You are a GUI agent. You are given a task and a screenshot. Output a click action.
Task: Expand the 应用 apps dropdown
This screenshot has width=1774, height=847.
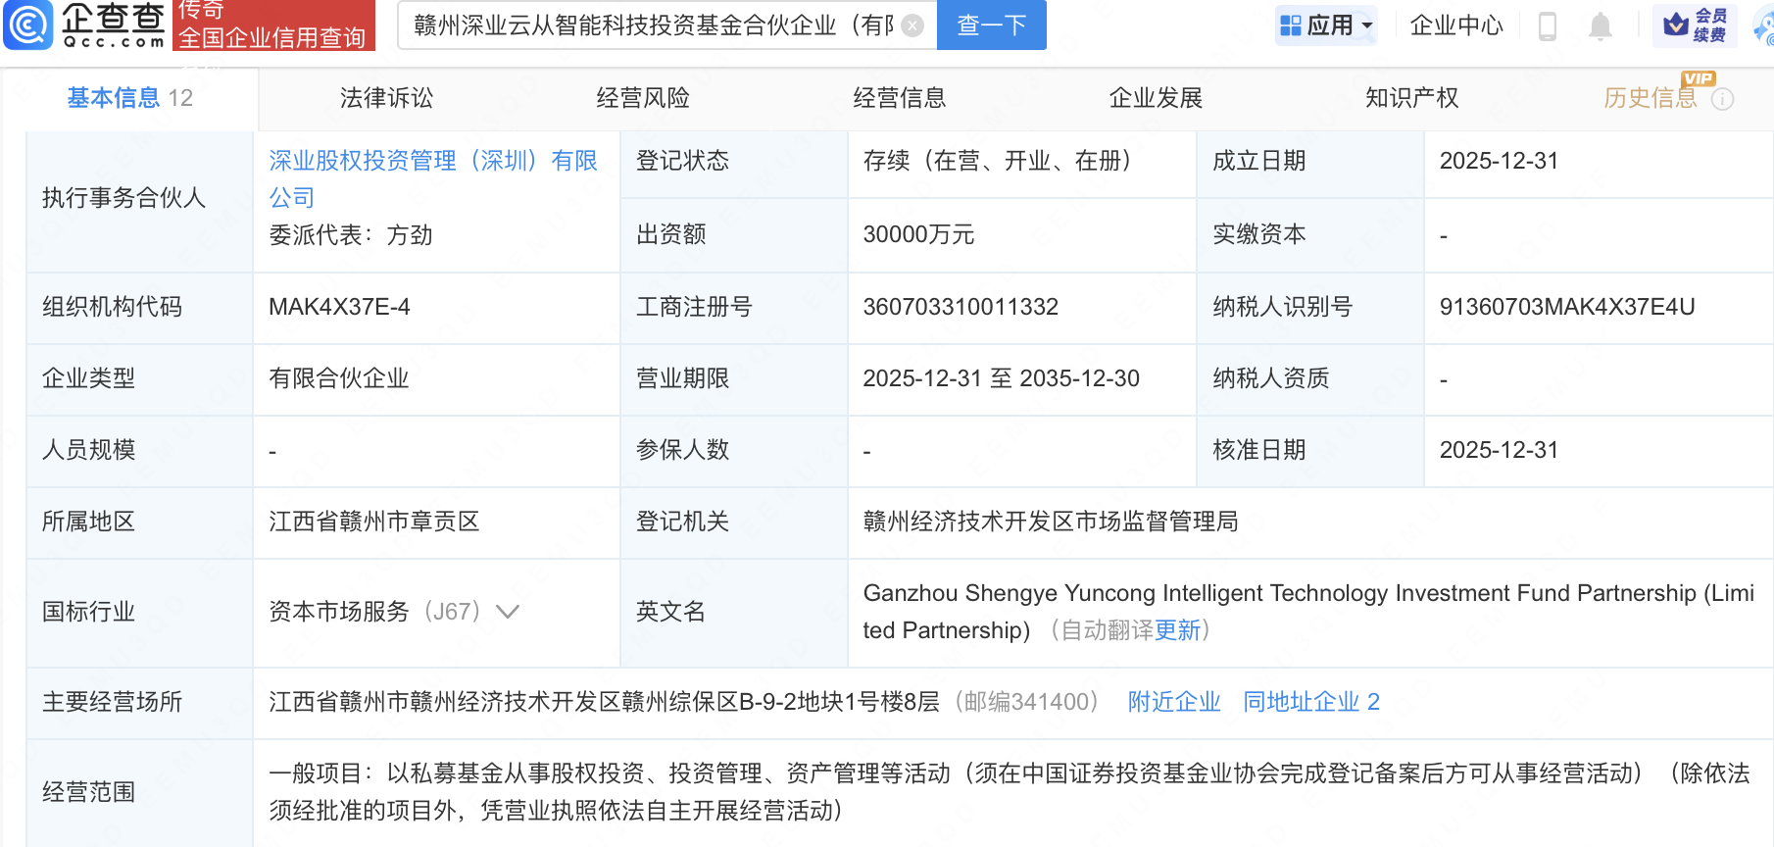click(1327, 25)
